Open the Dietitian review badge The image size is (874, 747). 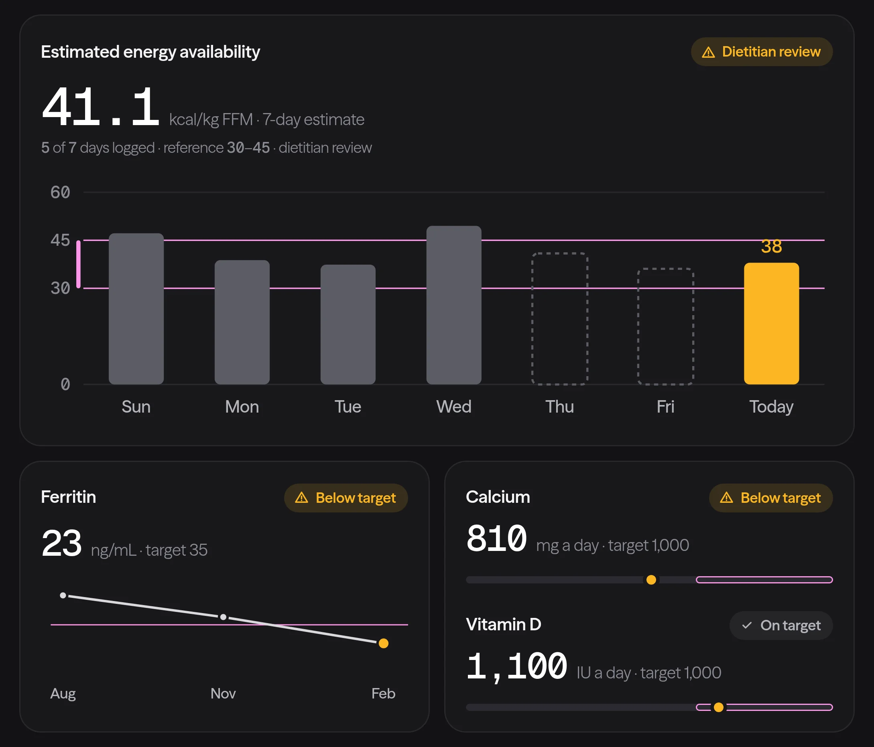point(761,52)
